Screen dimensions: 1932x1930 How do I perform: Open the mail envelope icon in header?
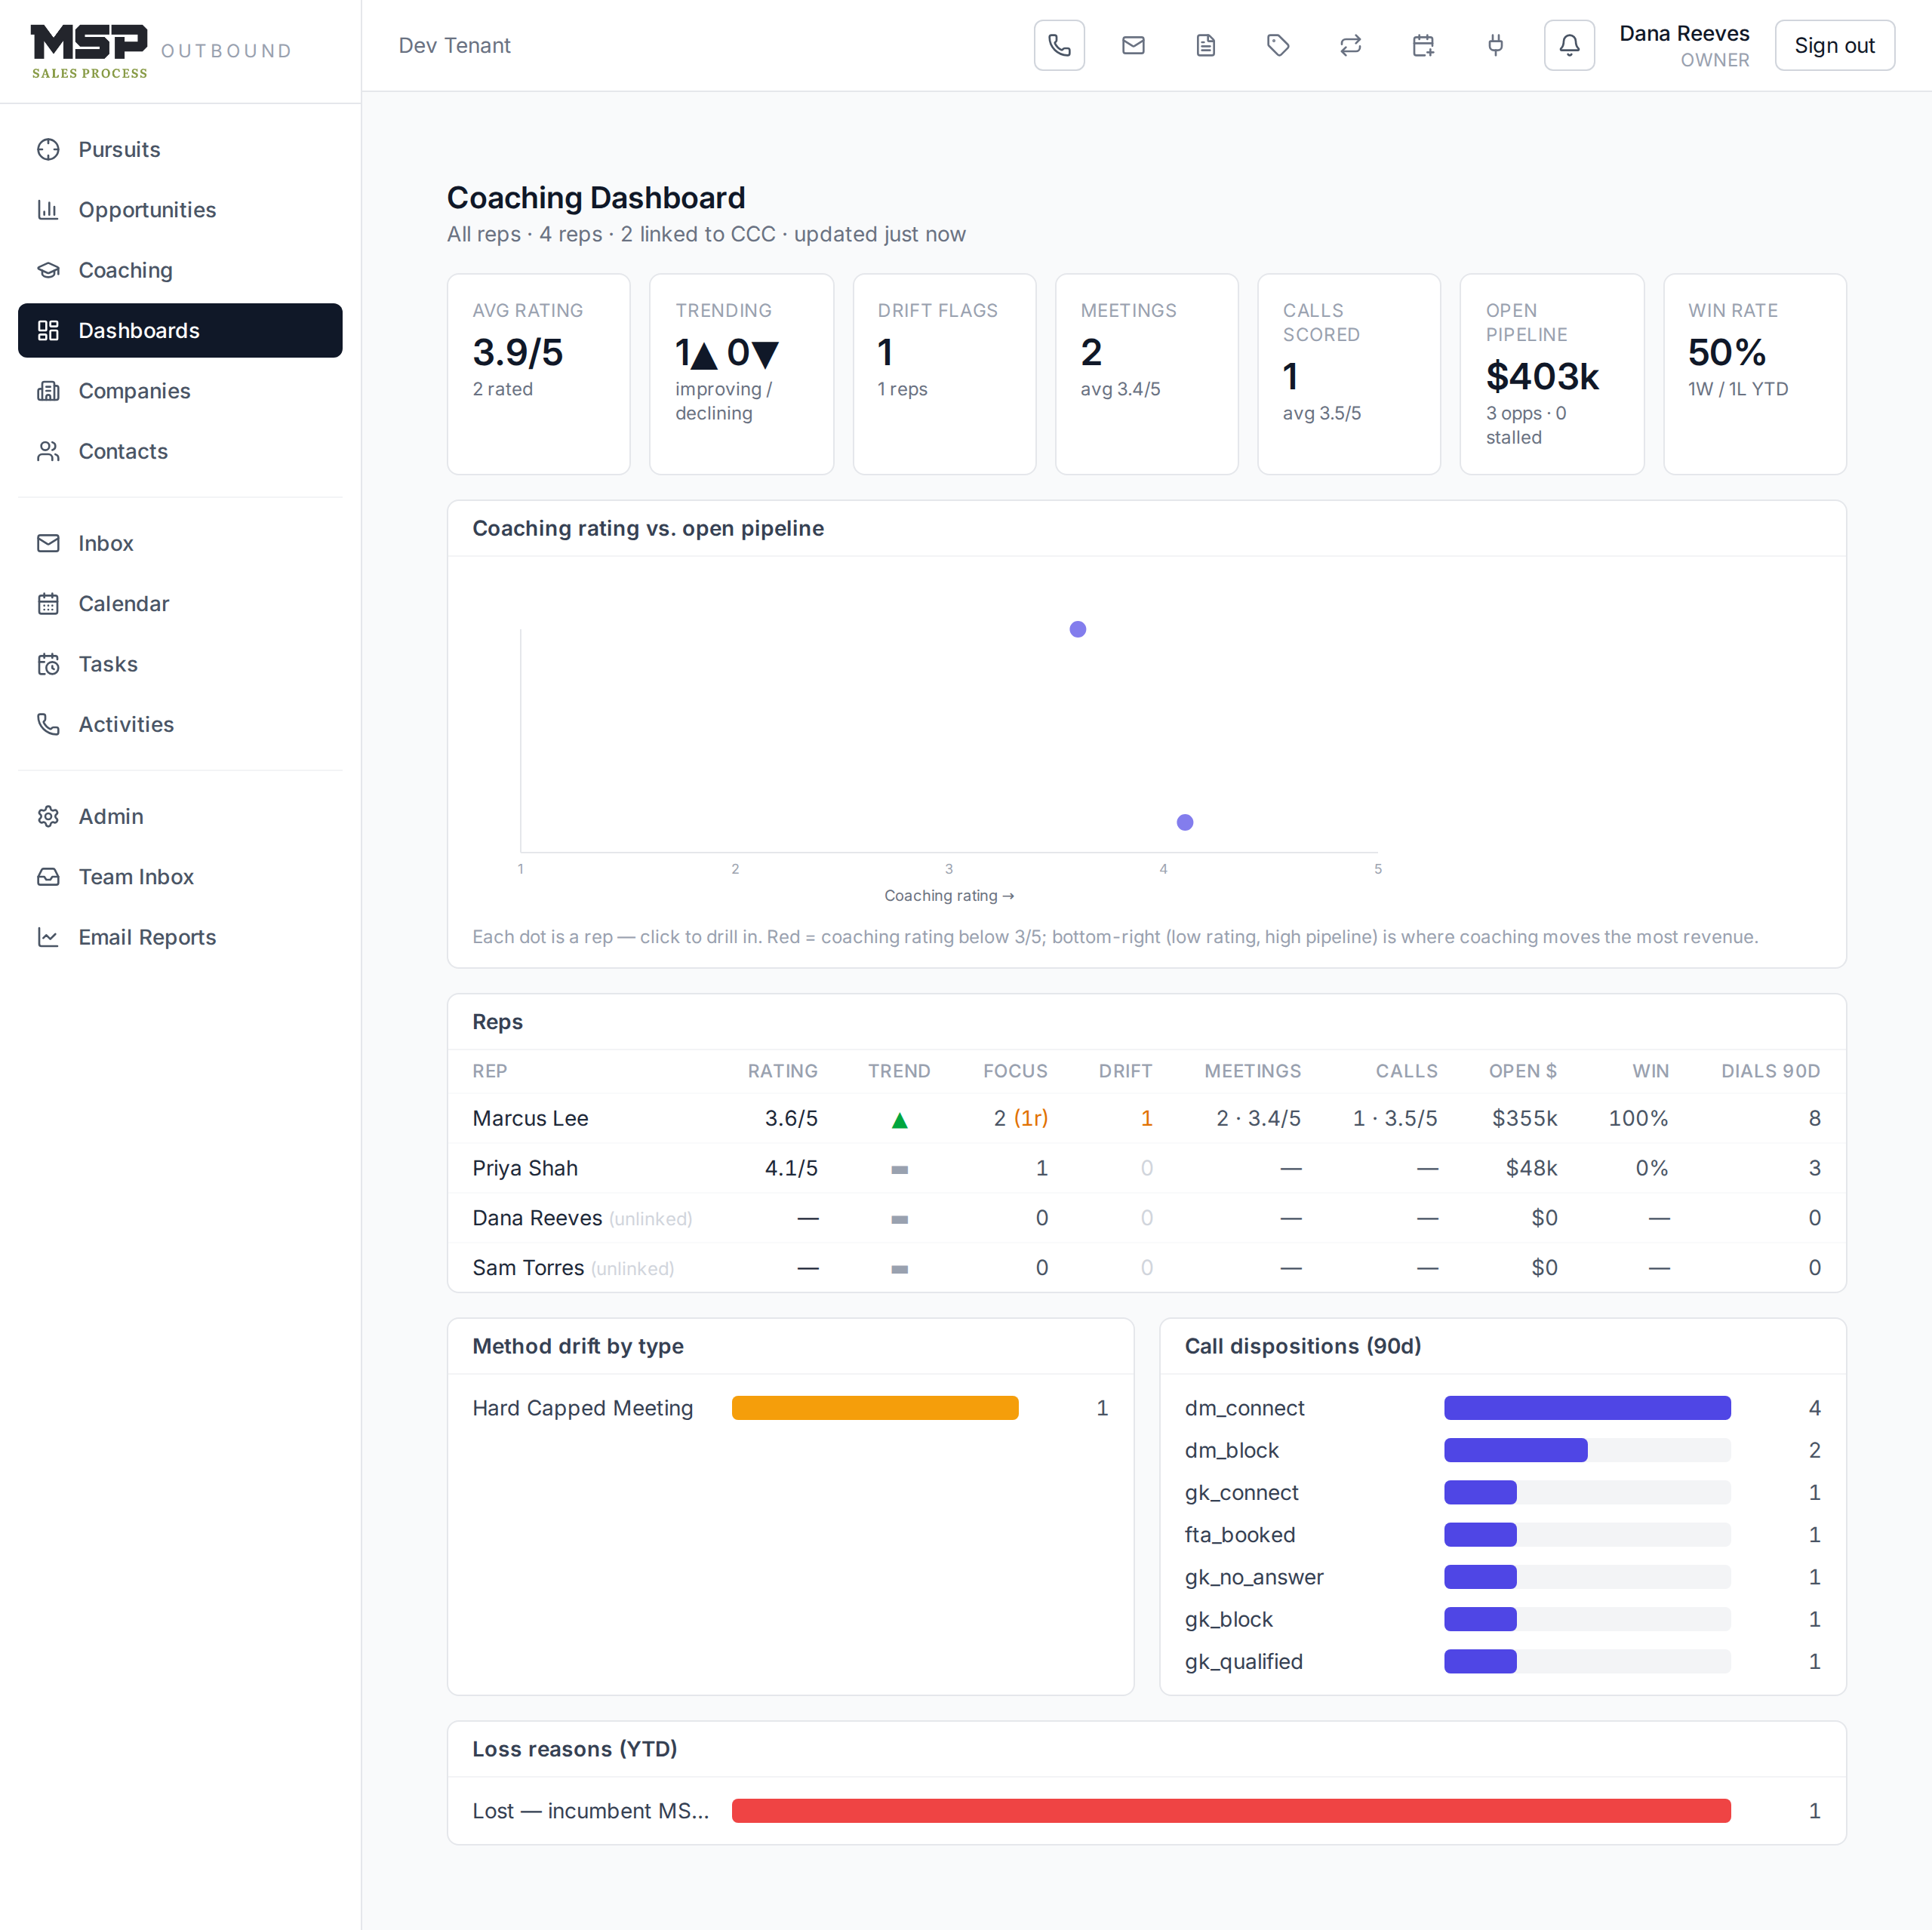(1133, 45)
